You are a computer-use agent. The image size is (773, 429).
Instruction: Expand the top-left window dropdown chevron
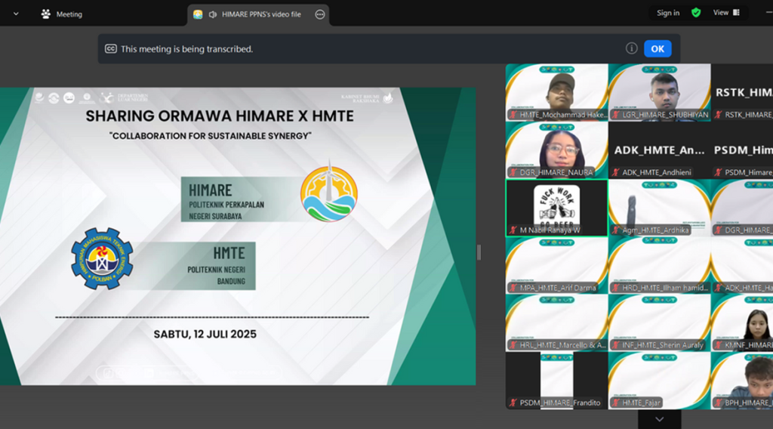(x=16, y=14)
